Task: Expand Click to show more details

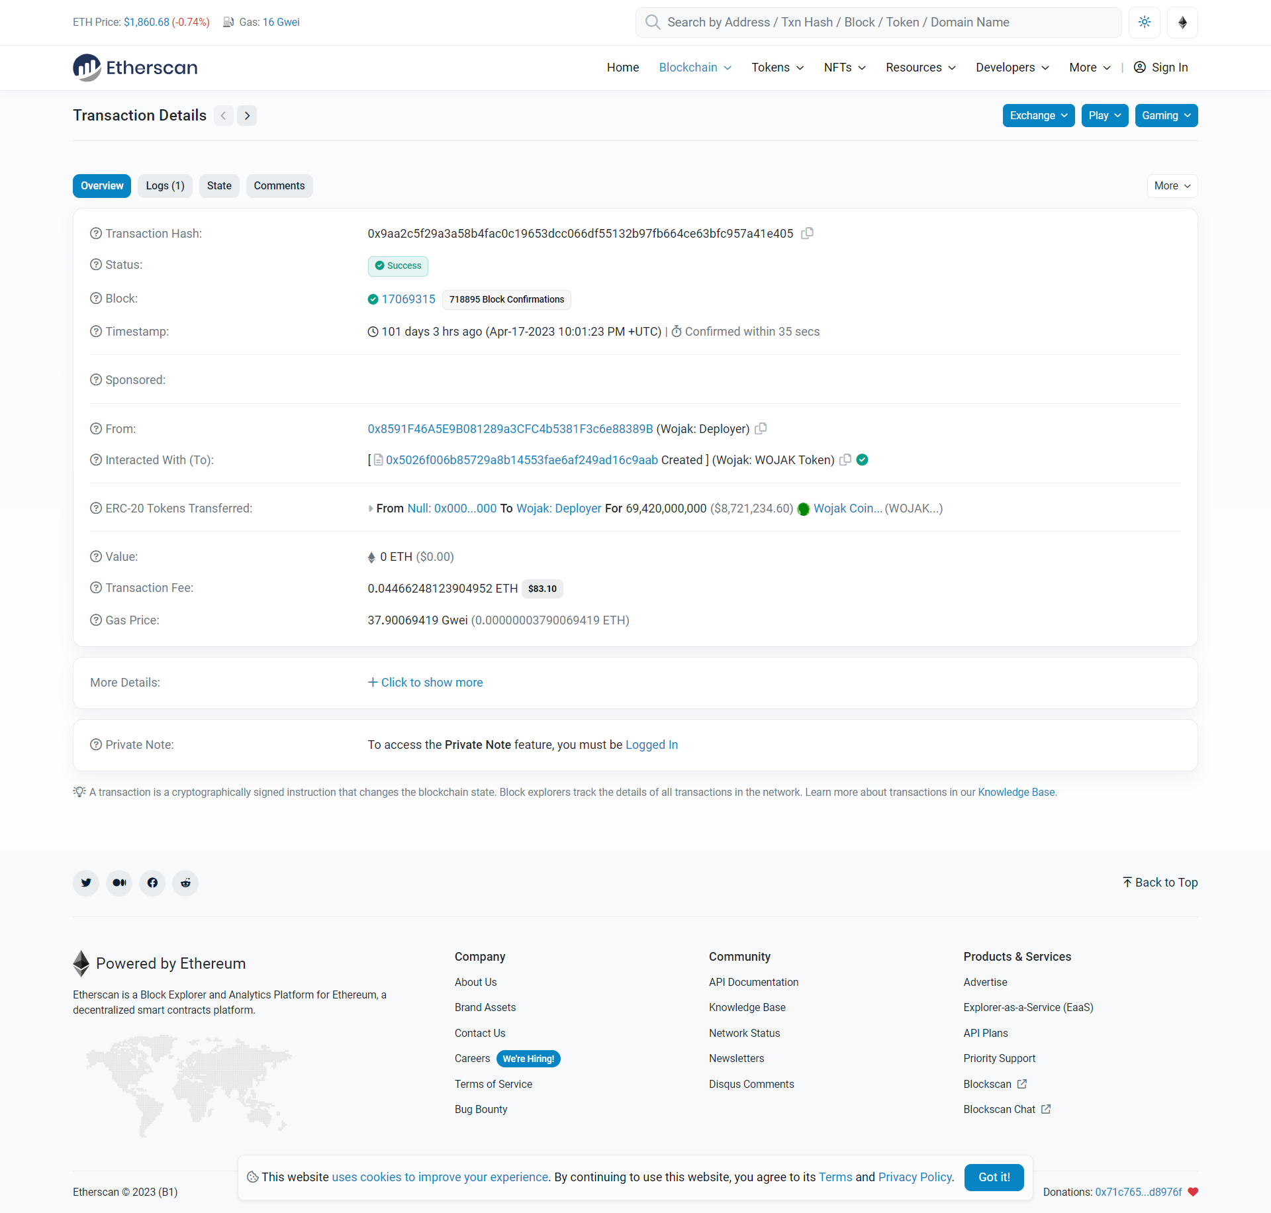Action: (x=426, y=683)
